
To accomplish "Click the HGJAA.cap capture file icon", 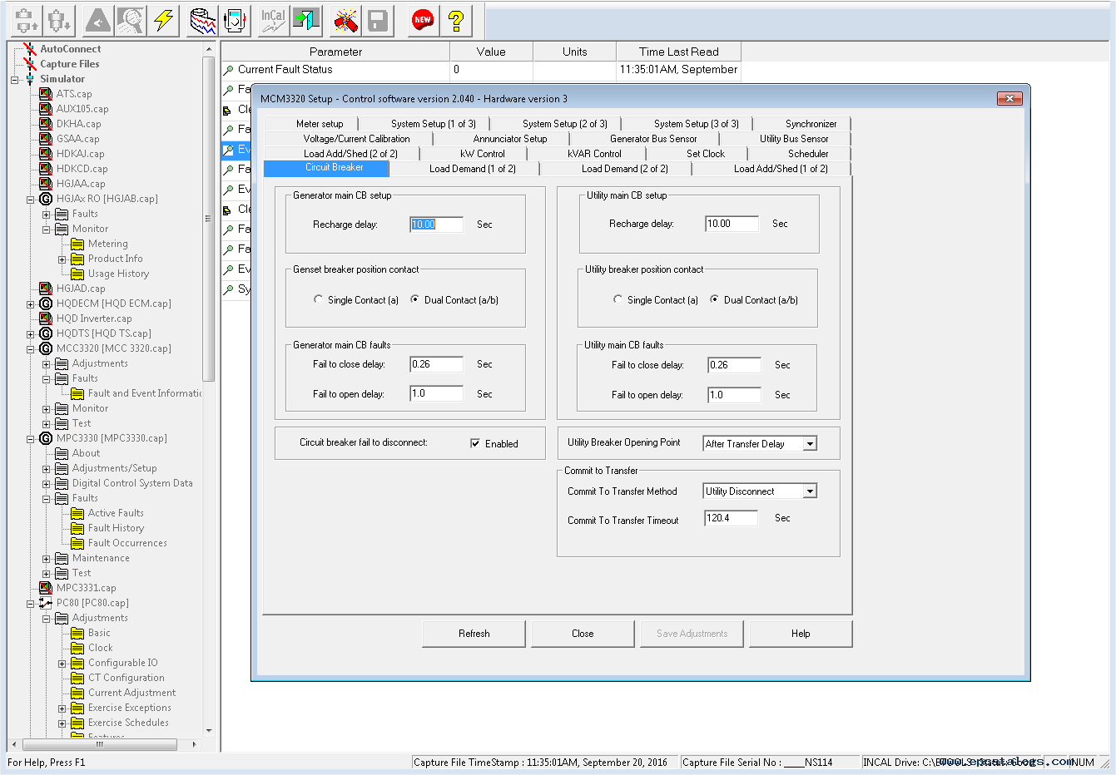I will (x=46, y=184).
